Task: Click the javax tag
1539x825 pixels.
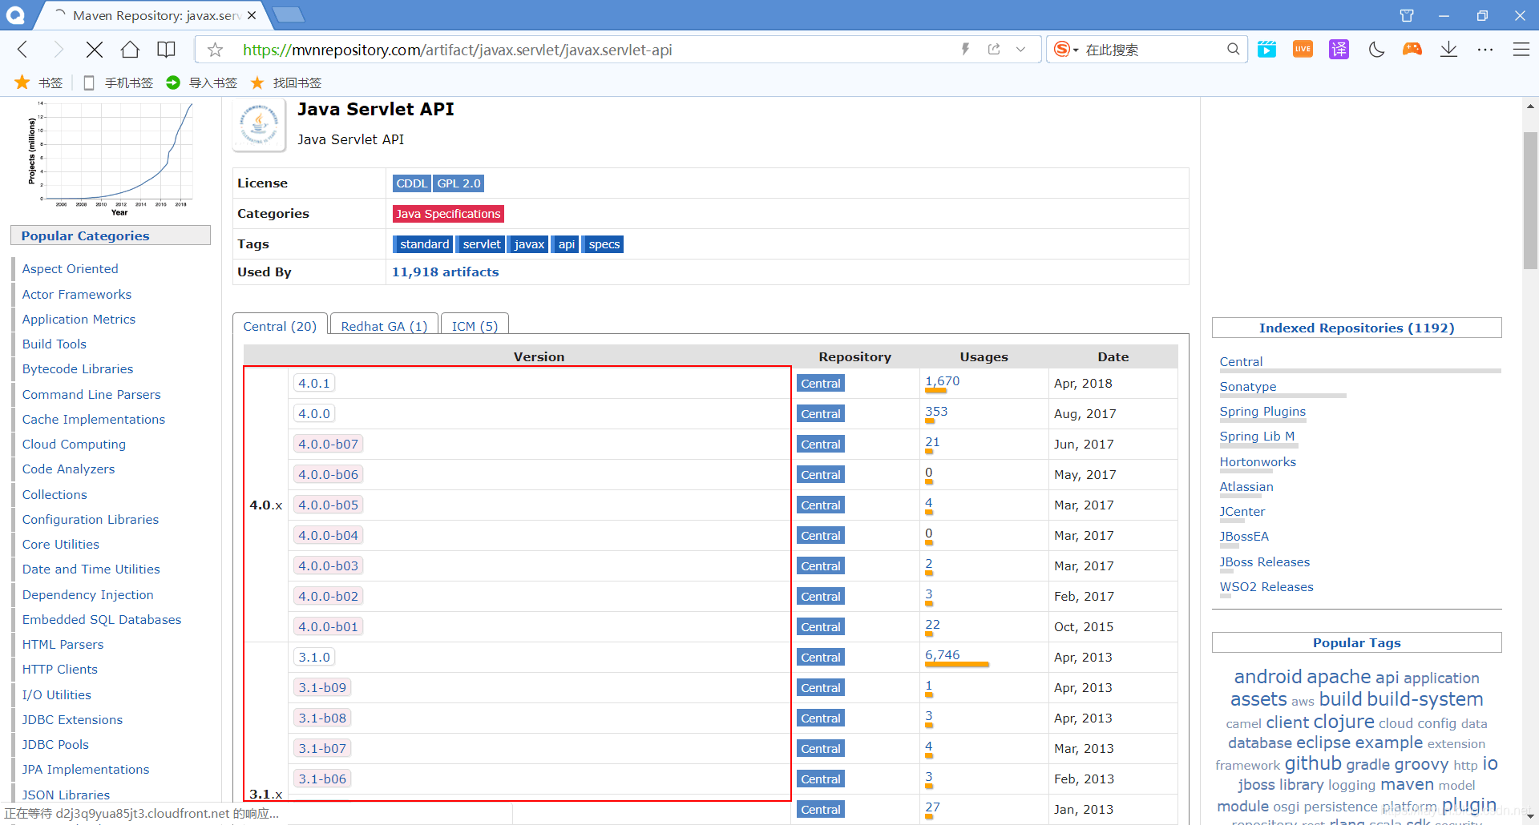Action: [x=529, y=244]
